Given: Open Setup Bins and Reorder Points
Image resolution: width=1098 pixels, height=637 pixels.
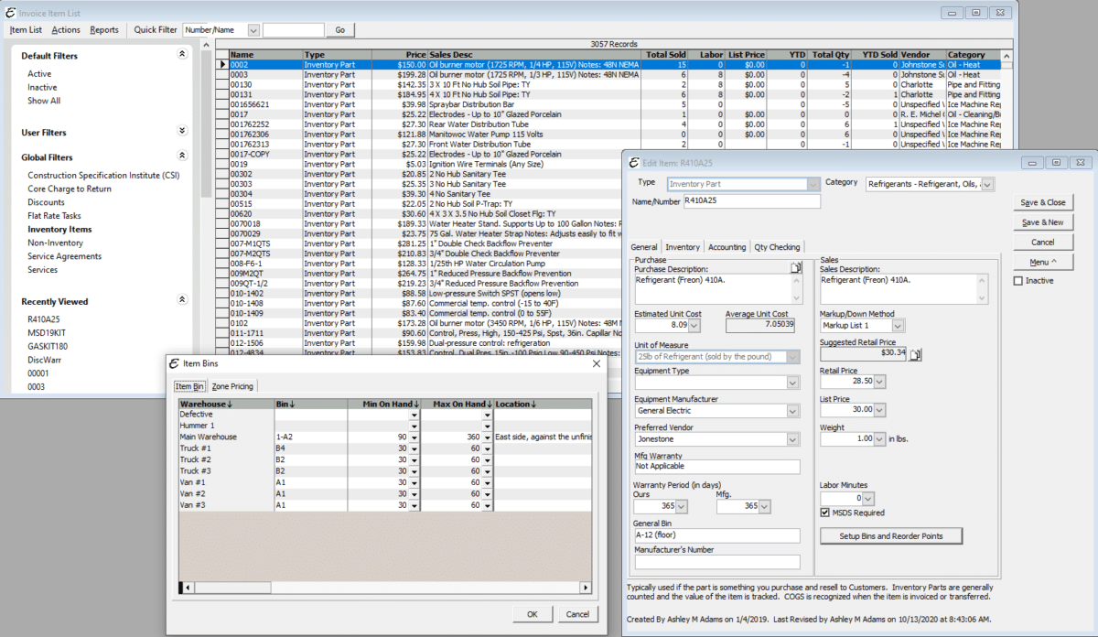Looking at the screenshot, I should click(x=890, y=535).
